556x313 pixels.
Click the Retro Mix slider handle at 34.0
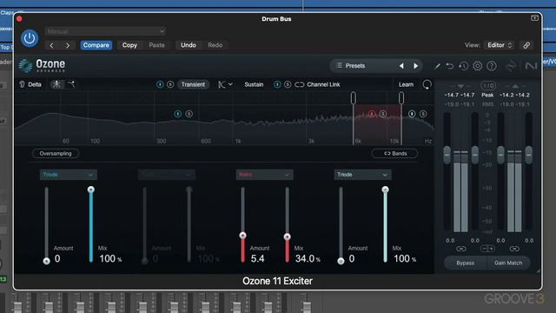[288, 236]
